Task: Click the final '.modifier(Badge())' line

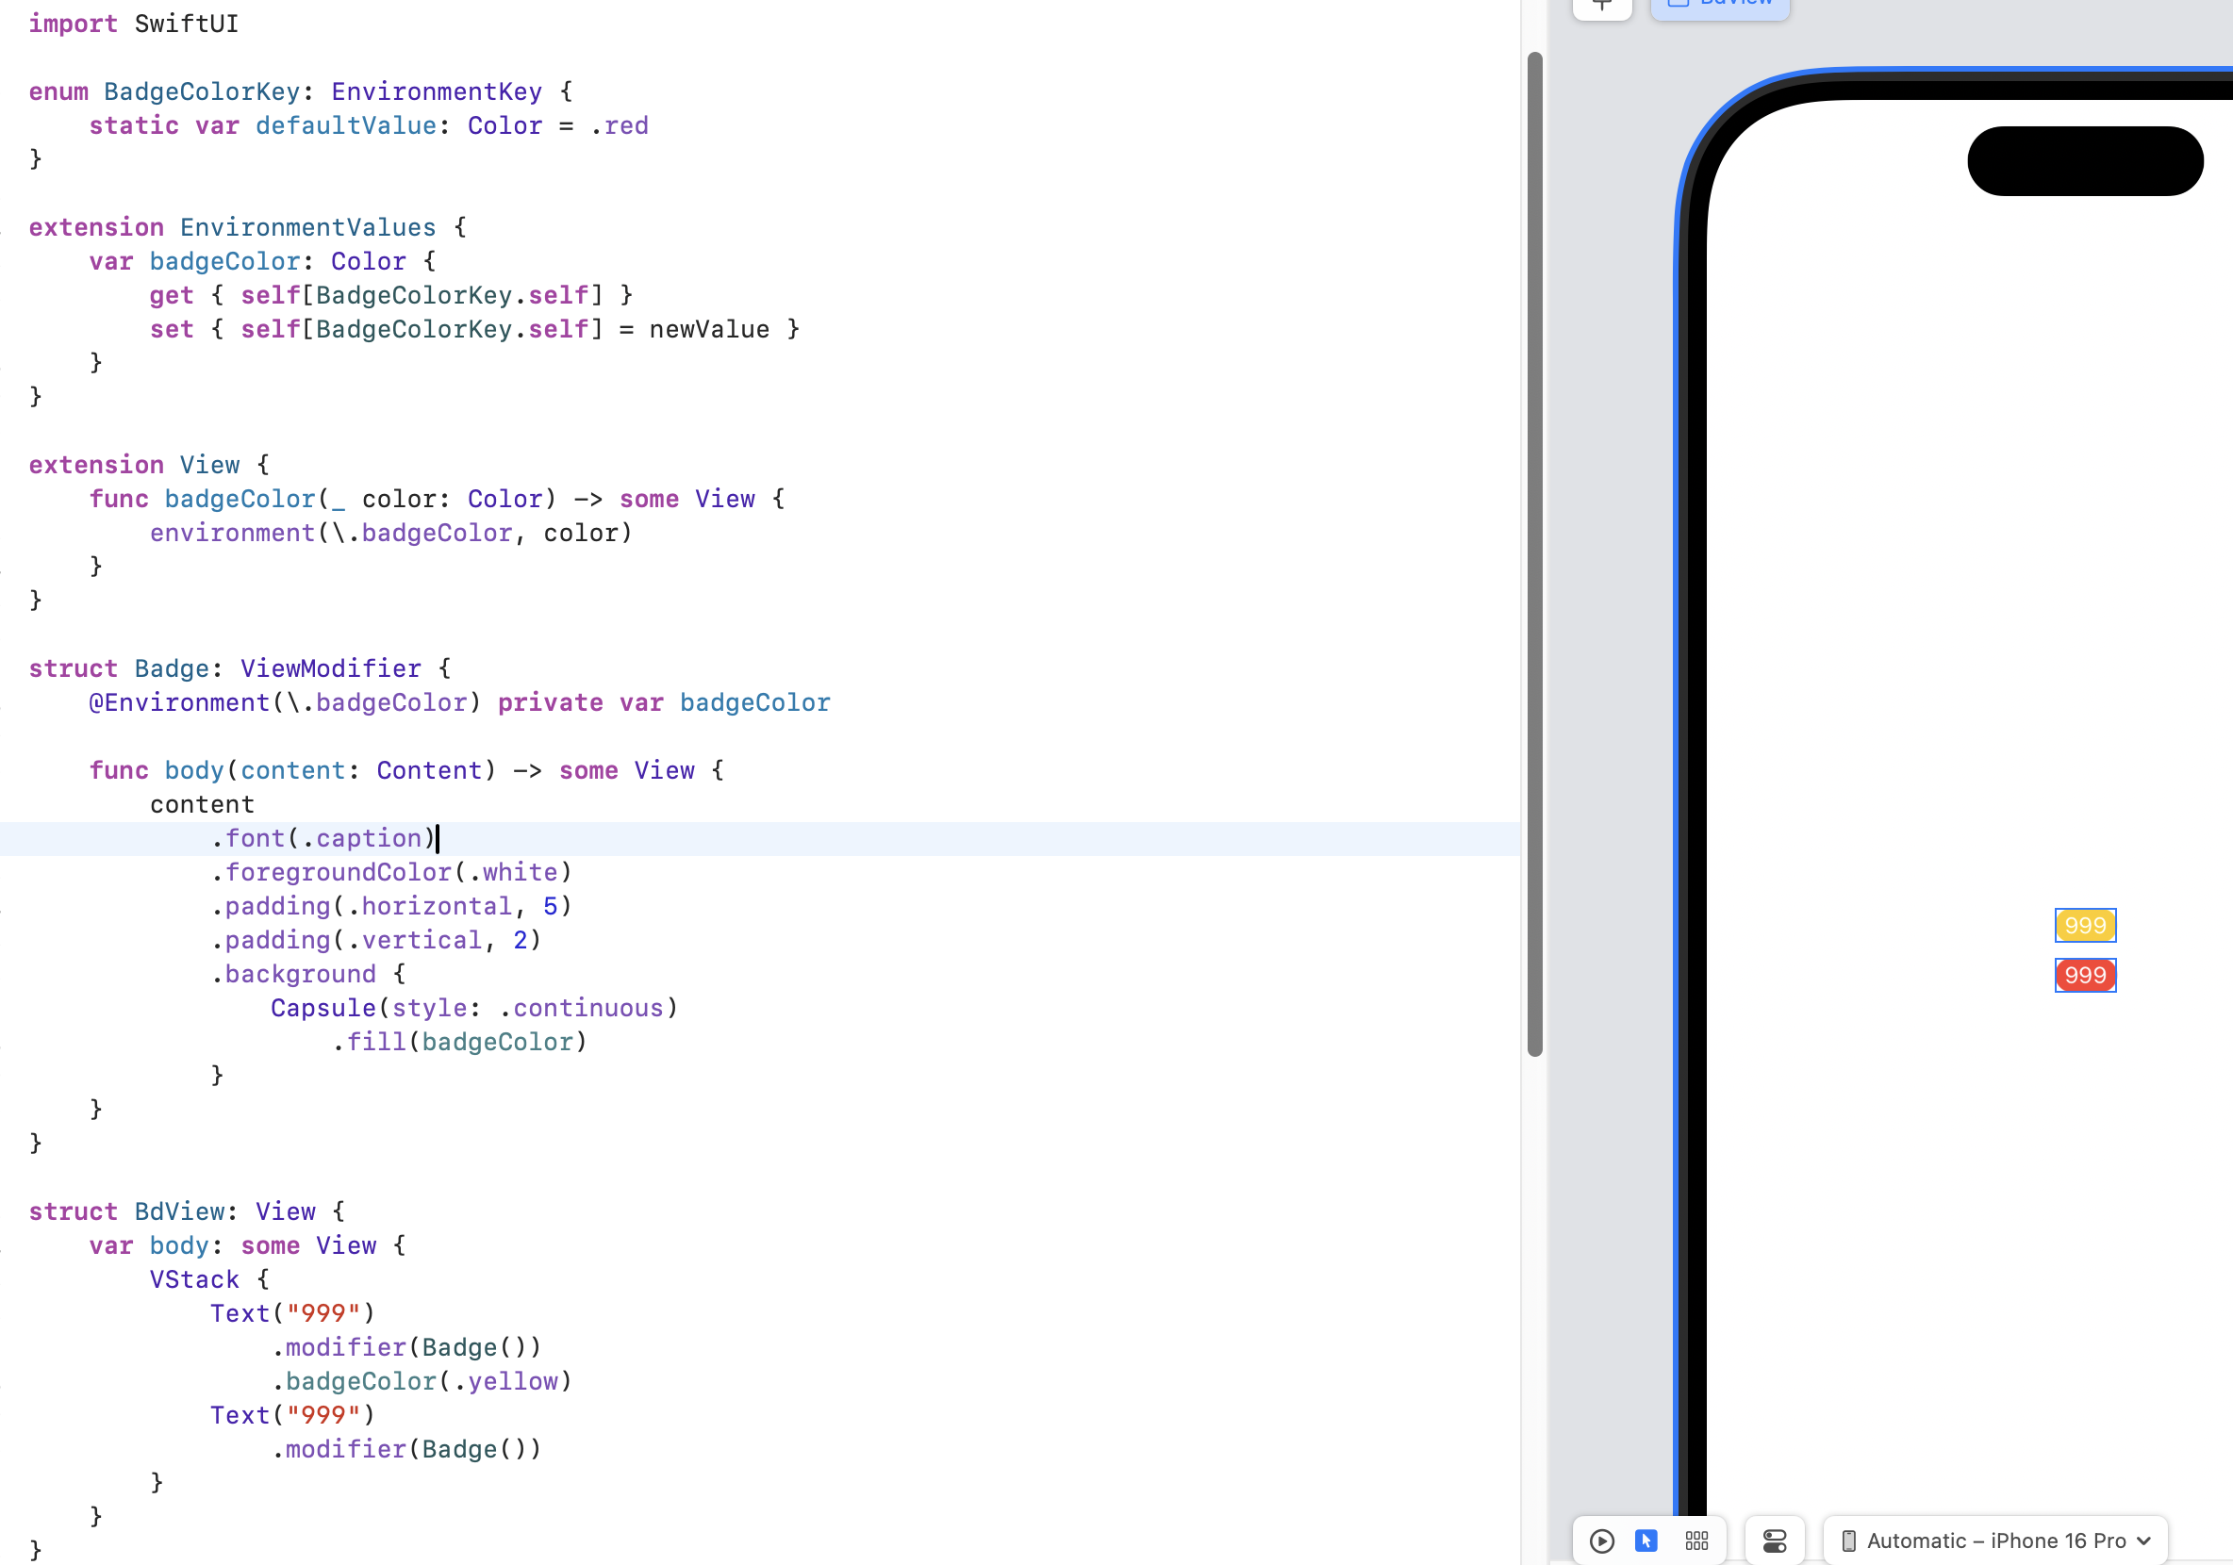Action: click(x=405, y=1449)
